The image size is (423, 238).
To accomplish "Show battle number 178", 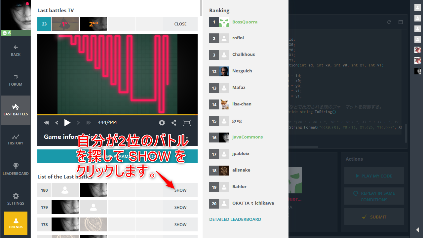I will (180, 224).
